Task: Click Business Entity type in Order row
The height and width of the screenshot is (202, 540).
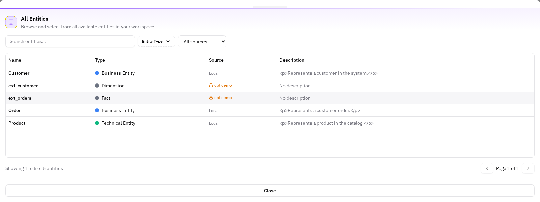Action: 118,110
